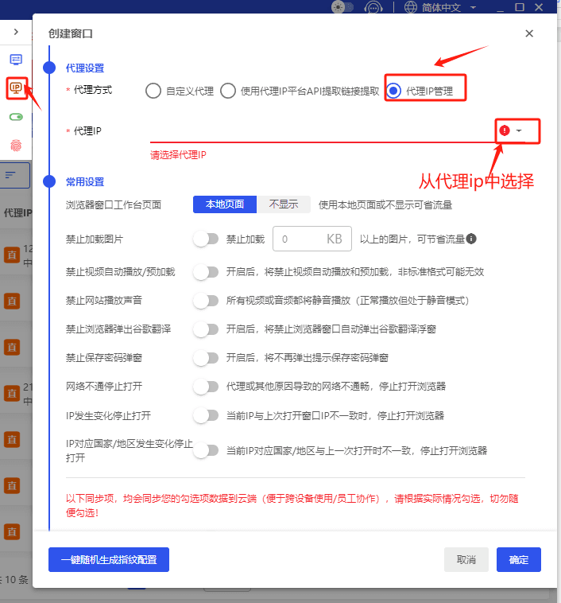Image resolution: width=561 pixels, height=603 pixels.
Task: Click the info icon beside image size hint
Action: coord(471,239)
